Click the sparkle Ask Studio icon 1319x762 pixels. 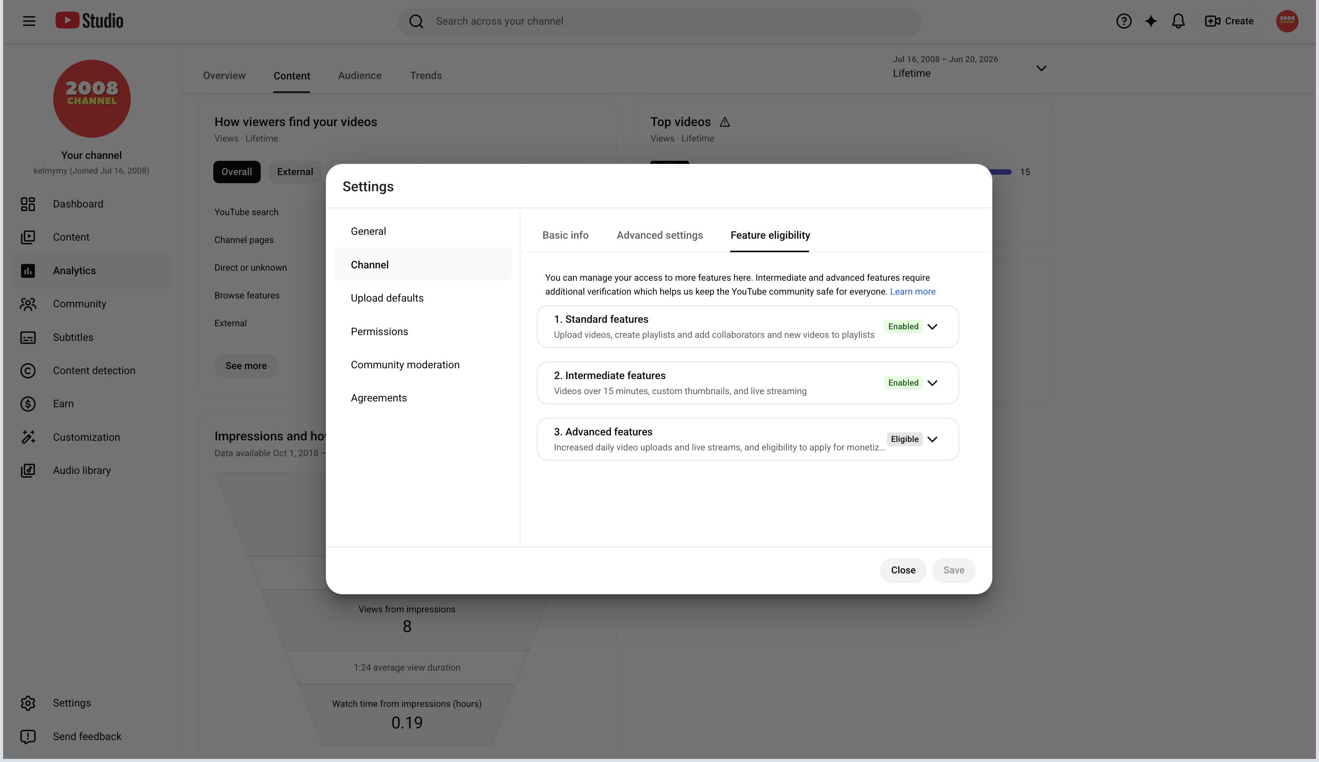(1151, 21)
